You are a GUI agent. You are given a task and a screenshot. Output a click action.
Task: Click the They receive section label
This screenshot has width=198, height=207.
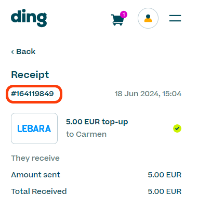coord(35,158)
